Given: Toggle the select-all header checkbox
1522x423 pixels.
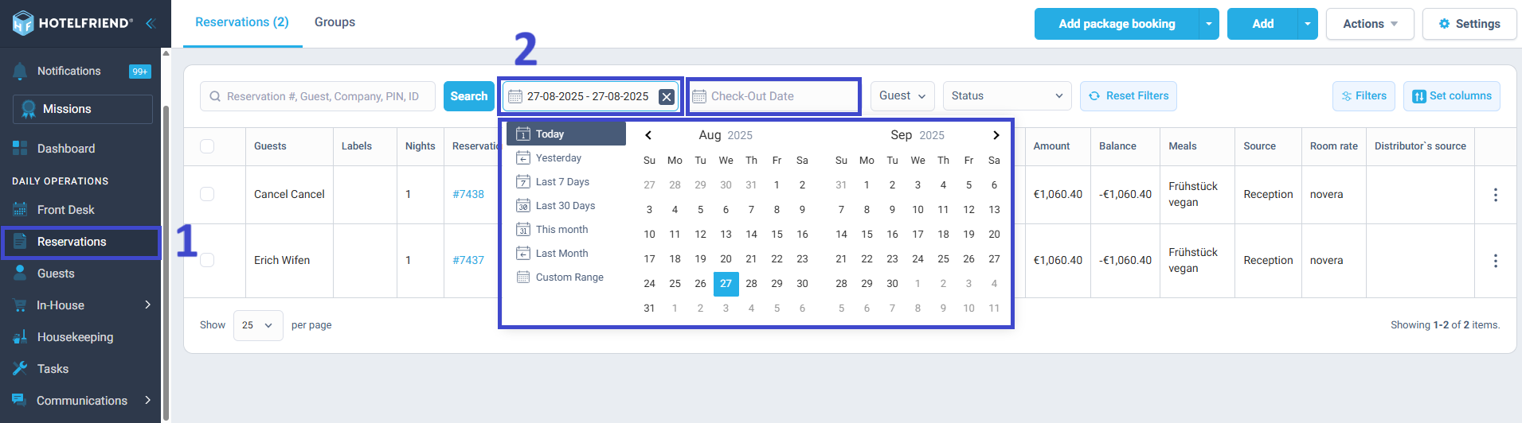Looking at the screenshot, I should (x=207, y=146).
